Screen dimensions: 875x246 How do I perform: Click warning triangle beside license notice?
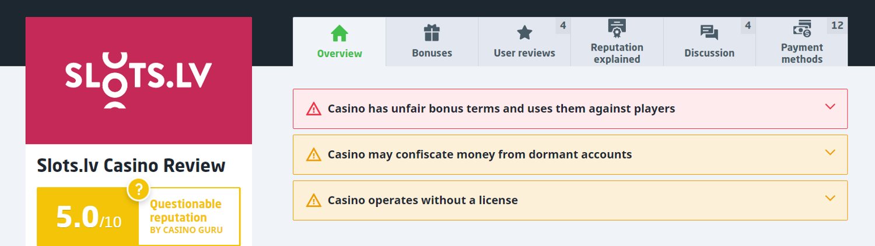pyautogui.click(x=314, y=201)
